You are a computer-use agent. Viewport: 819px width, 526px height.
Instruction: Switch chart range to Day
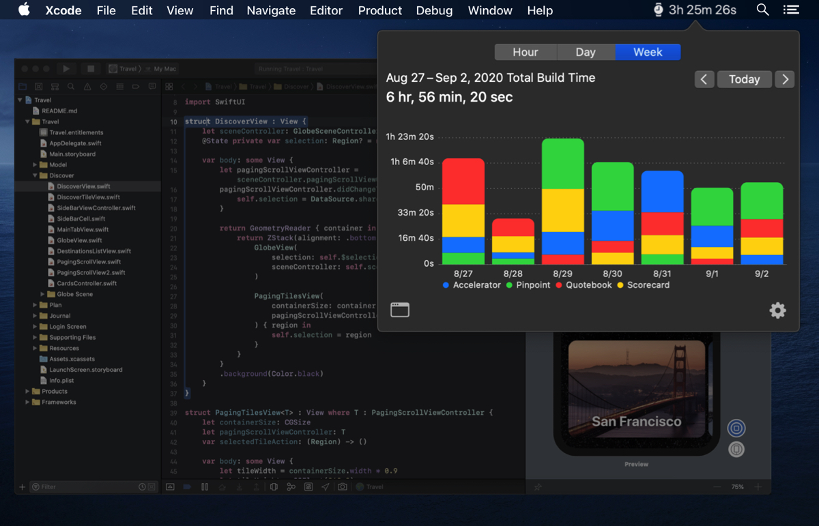pyautogui.click(x=585, y=53)
